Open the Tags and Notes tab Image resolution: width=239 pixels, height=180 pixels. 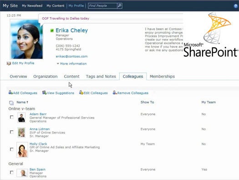click(x=101, y=77)
